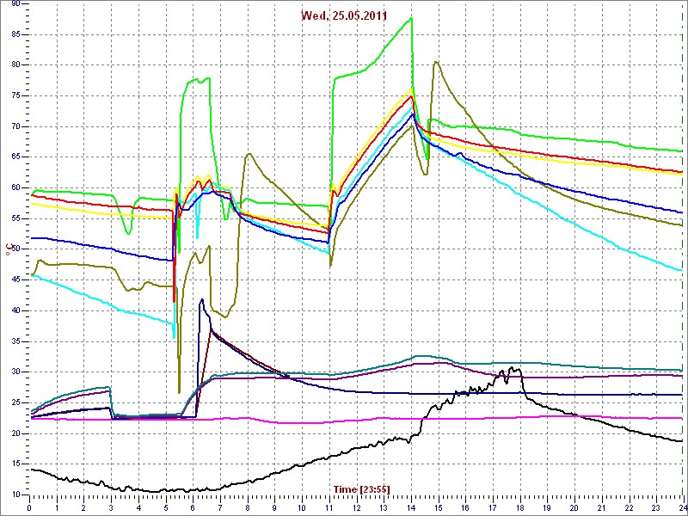Viewport: 688px width, 516px height.
Task: Click hour 24 label on the time axis
Action: coord(682,507)
